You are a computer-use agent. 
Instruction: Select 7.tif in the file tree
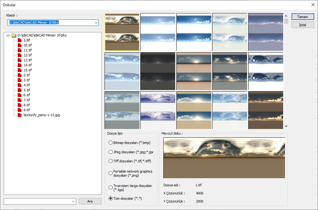tap(27, 100)
